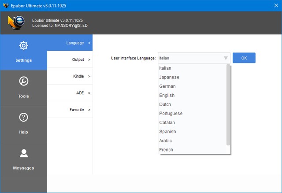The image size is (282, 193).
Task: Click the title bar app icon
Action: pos(6,5)
